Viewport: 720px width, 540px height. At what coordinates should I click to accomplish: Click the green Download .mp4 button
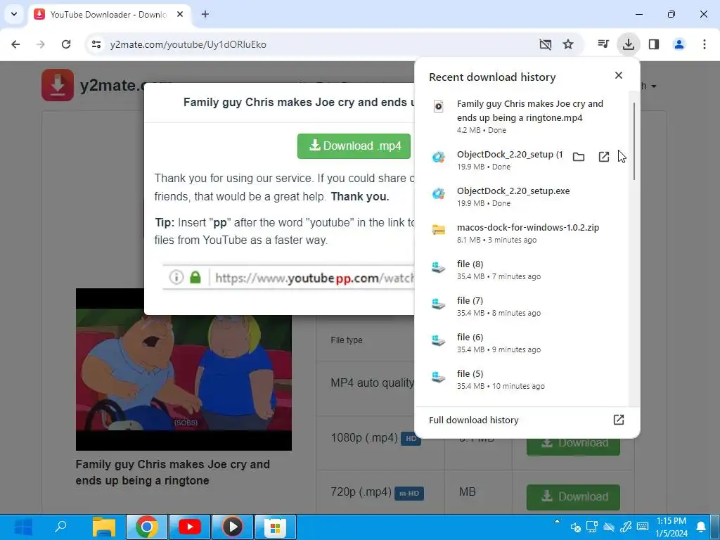(354, 146)
